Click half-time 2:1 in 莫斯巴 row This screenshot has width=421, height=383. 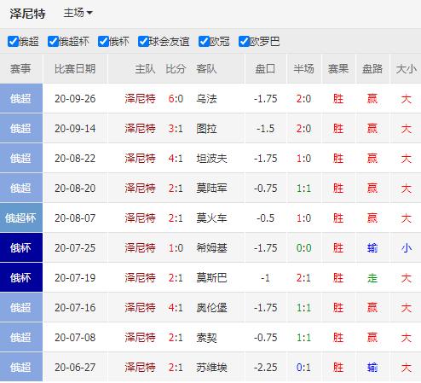click(303, 278)
